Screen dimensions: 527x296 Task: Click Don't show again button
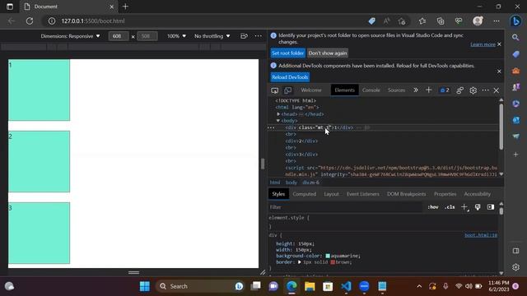click(328, 53)
